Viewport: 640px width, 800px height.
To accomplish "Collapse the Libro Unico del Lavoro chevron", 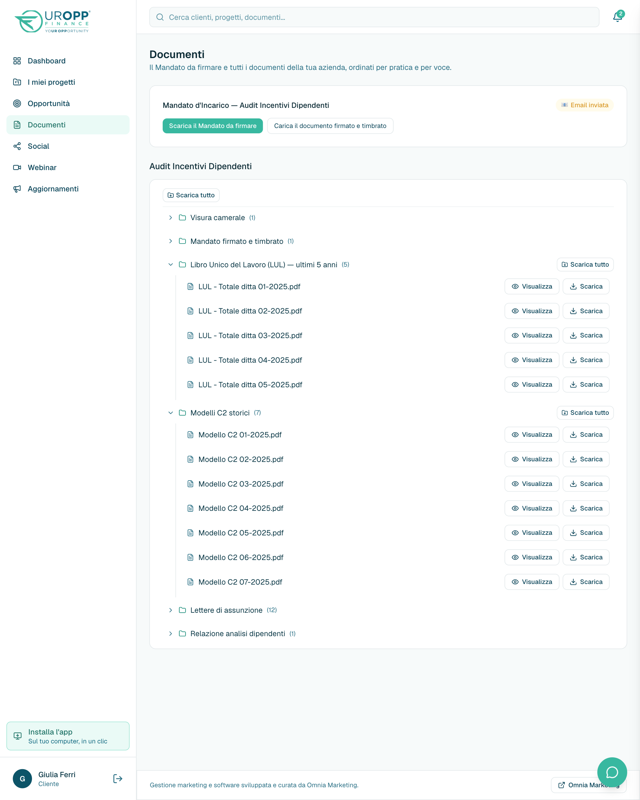I will pyautogui.click(x=171, y=265).
